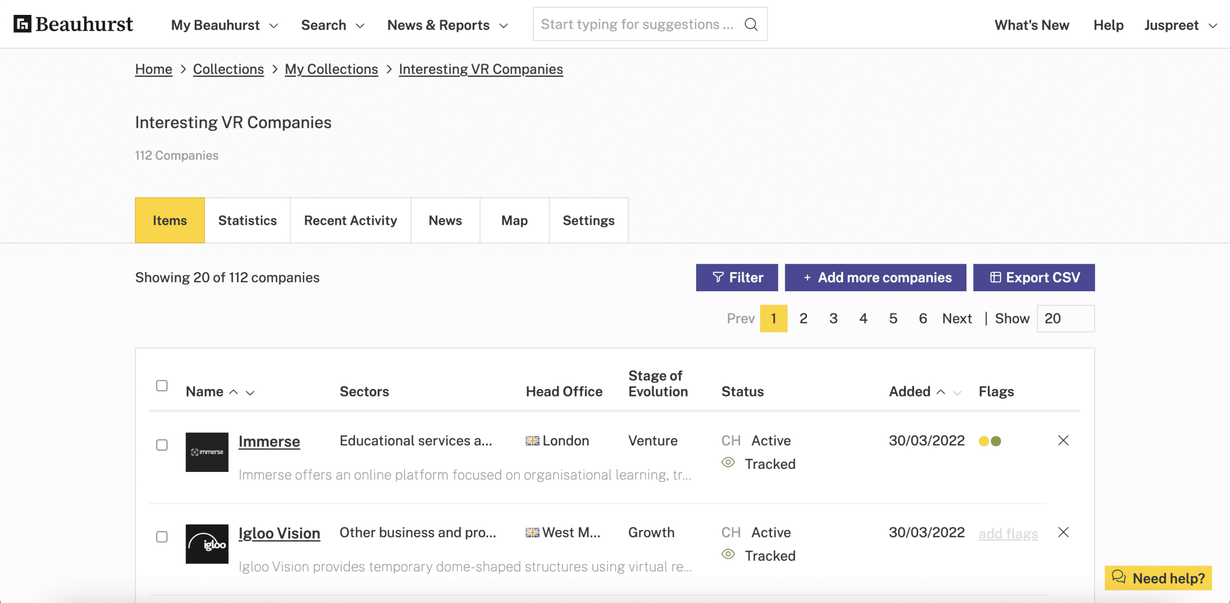Switch to the Map tab
Screen dimensions: 1230x603
[x=514, y=220]
